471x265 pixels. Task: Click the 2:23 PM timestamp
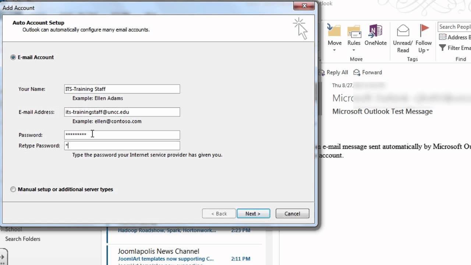point(241,230)
